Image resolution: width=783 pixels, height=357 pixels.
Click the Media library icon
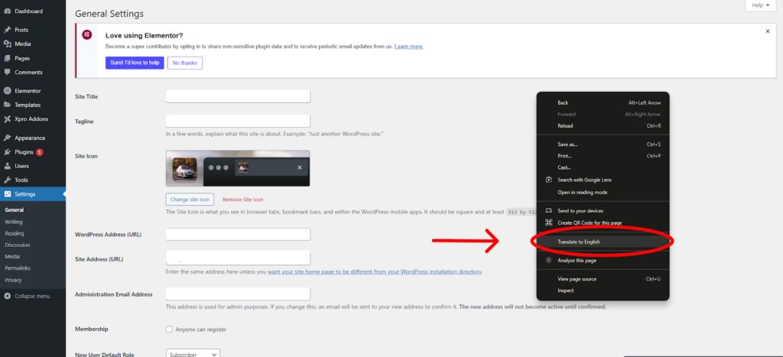click(8, 44)
